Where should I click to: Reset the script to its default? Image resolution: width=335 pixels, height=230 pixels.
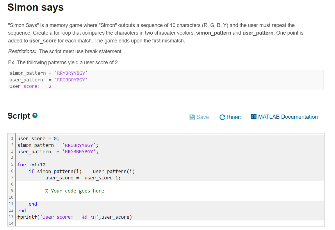click(230, 117)
